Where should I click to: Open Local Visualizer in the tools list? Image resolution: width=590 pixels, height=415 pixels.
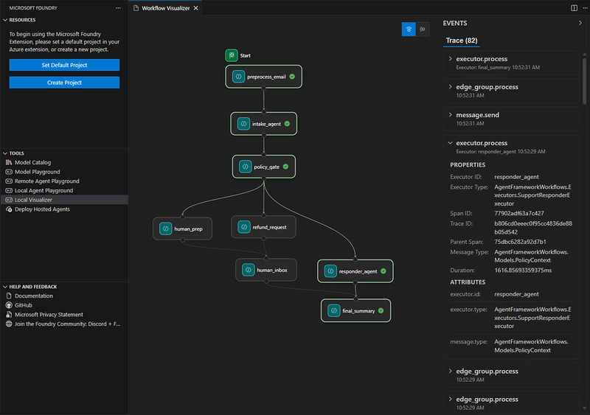pos(64,200)
